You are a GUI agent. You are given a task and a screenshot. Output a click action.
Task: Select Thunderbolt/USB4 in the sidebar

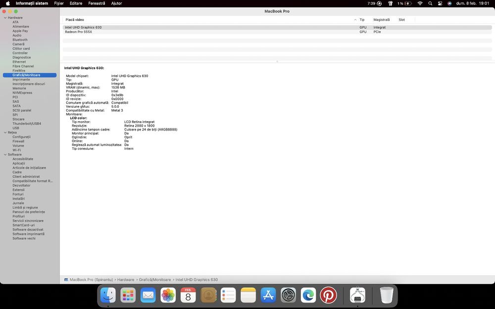tap(27, 124)
